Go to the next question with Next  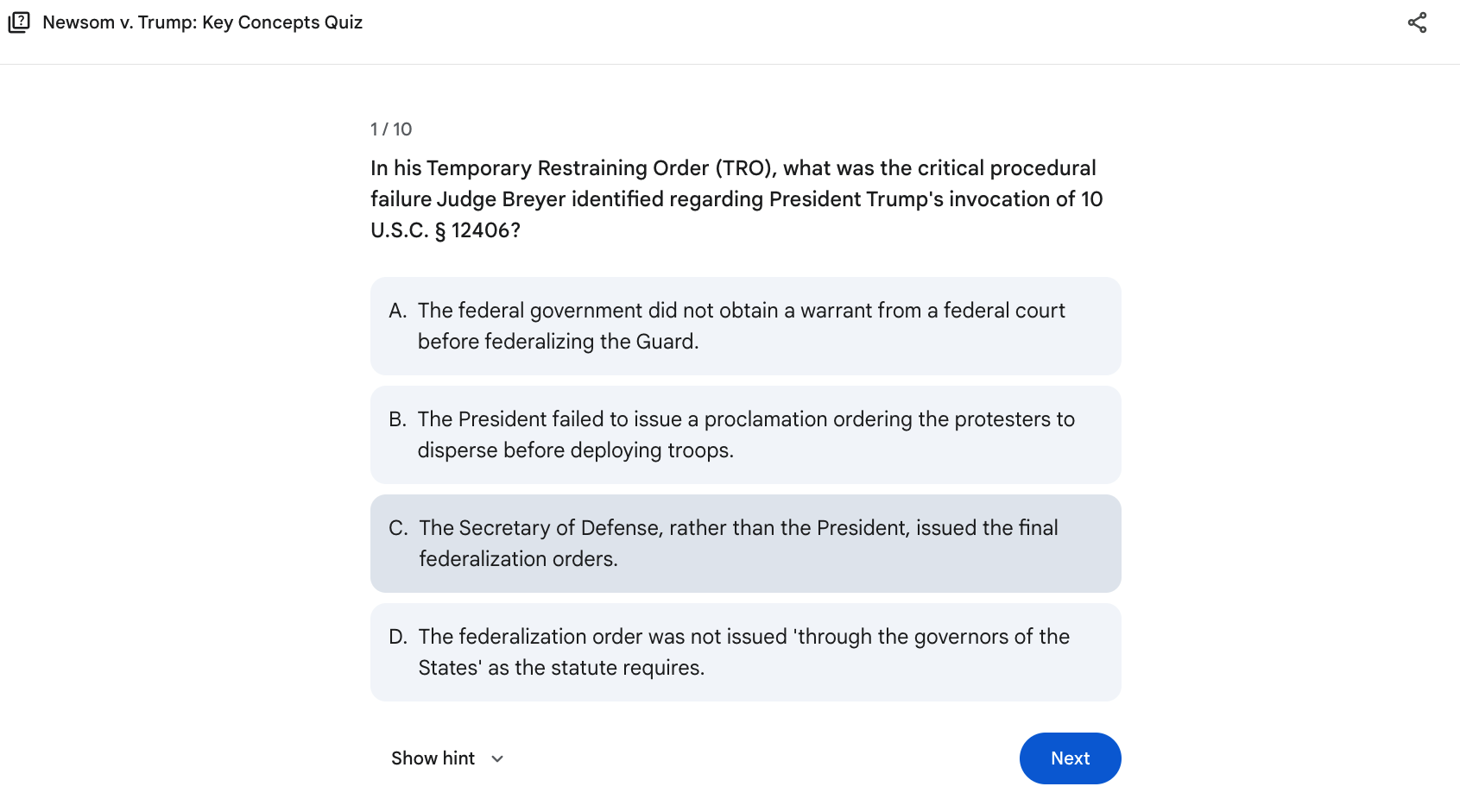[x=1070, y=758]
